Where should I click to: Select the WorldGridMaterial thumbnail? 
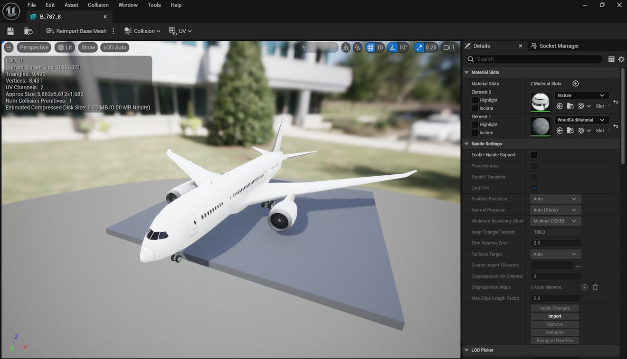[540, 126]
